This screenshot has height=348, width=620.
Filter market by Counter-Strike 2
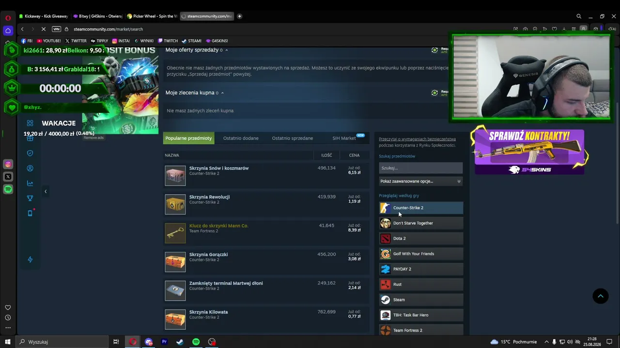click(x=421, y=208)
